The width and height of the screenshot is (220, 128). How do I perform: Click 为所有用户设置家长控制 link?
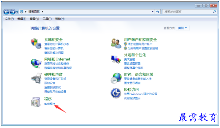point(143,49)
